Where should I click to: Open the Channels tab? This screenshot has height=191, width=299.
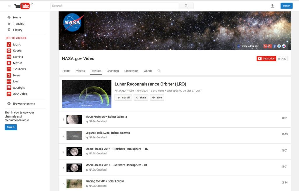point(113,71)
